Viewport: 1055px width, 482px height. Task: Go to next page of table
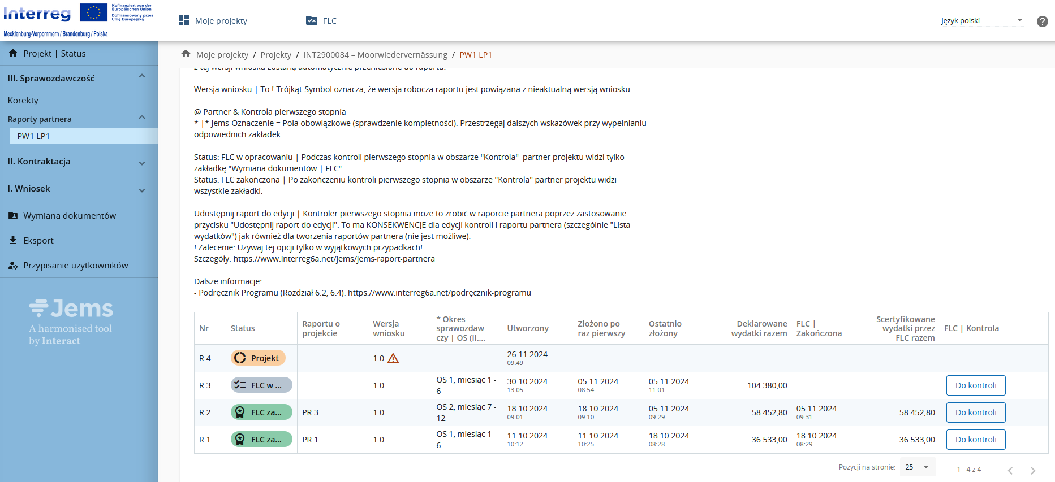point(1032,470)
